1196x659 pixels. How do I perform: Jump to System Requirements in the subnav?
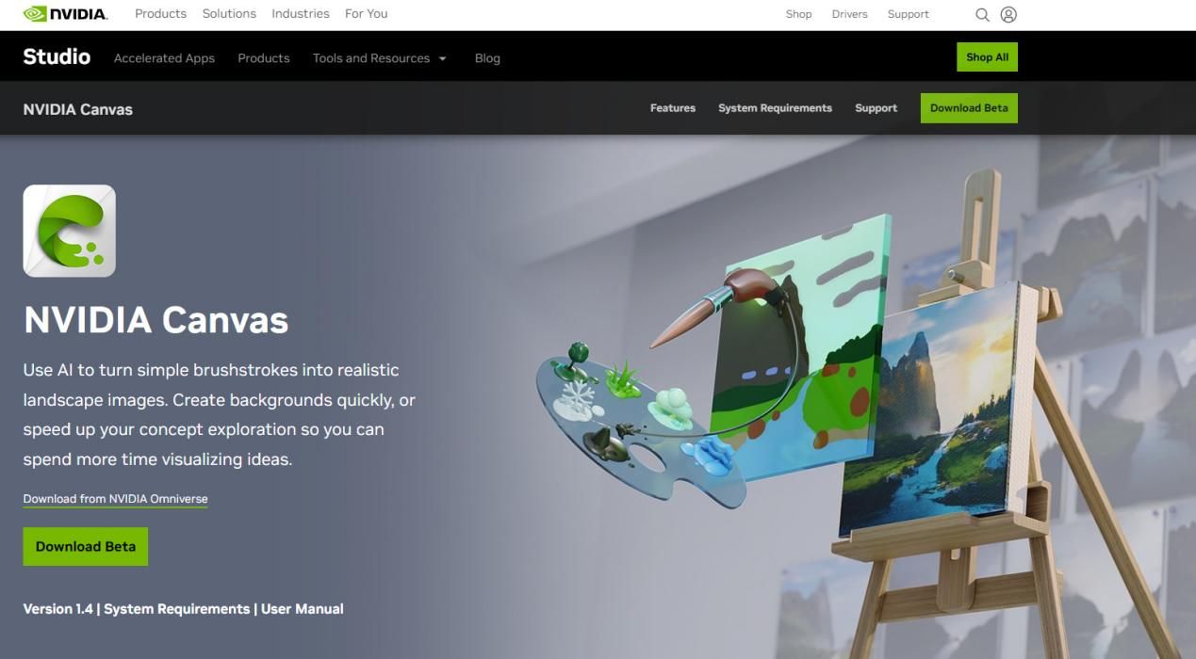775,108
